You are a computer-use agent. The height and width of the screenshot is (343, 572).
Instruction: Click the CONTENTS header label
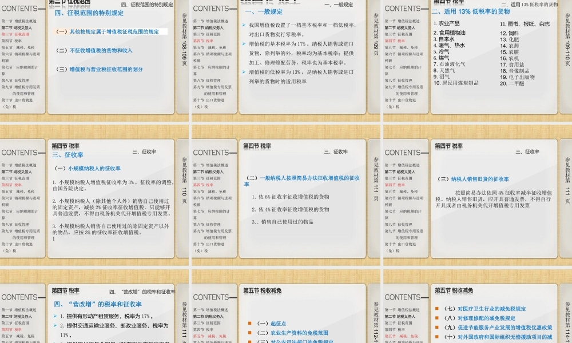(19, 9)
